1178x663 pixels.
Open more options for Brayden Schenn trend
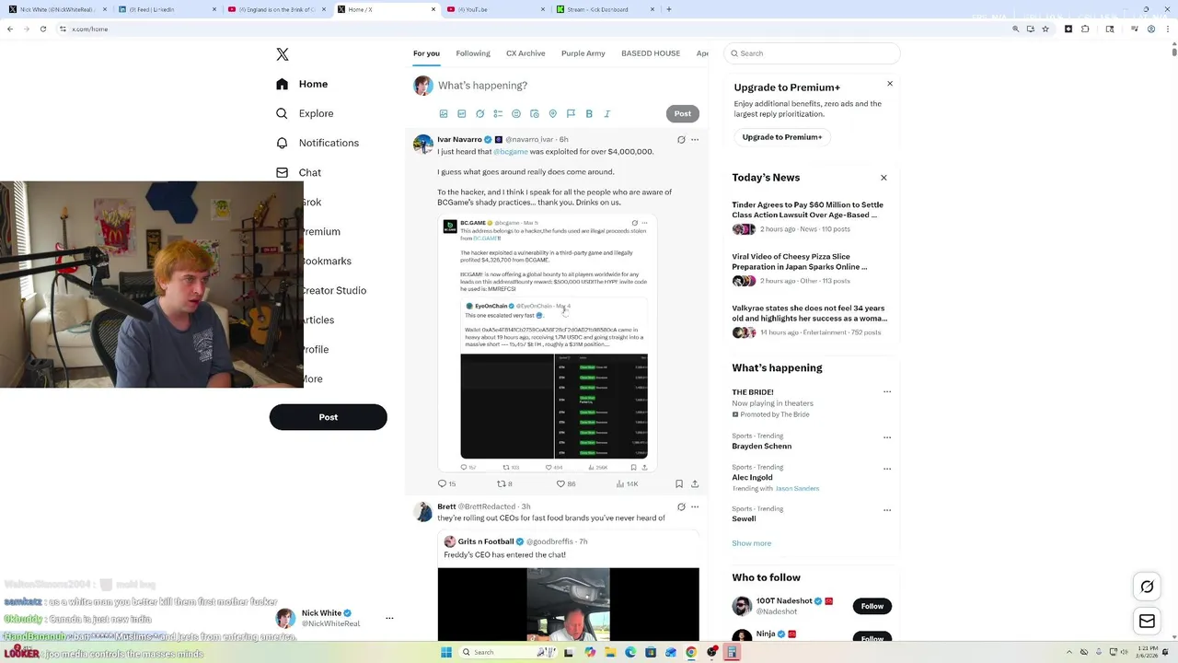pyautogui.click(x=887, y=437)
